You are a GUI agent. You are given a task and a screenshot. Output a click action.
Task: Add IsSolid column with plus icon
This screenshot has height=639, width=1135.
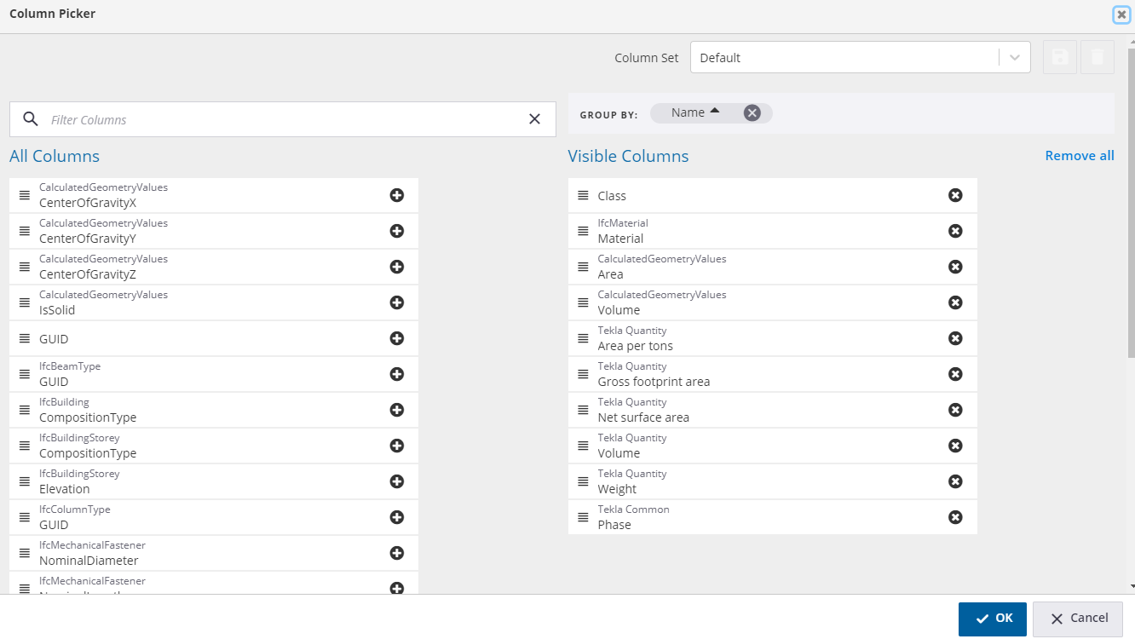(396, 302)
